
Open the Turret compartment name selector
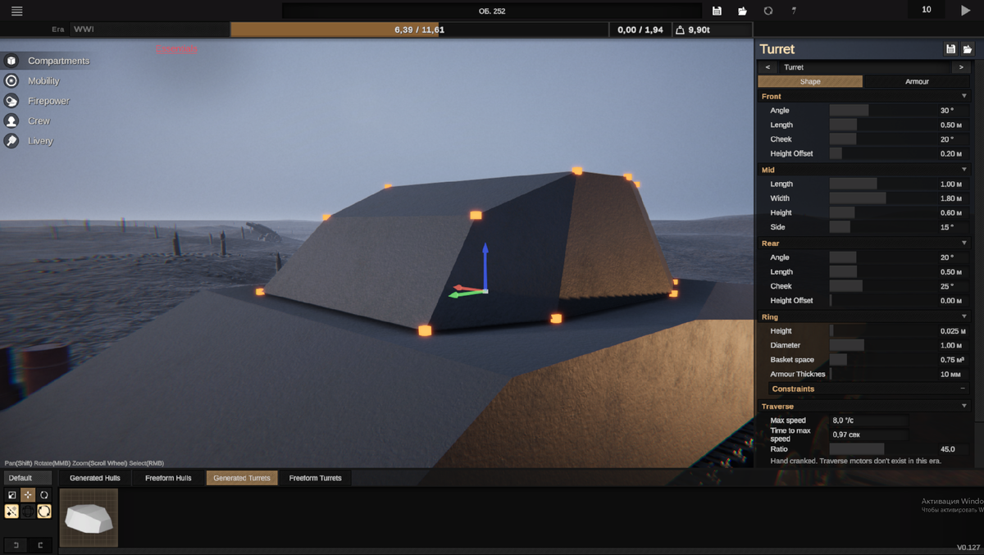tap(863, 67)
